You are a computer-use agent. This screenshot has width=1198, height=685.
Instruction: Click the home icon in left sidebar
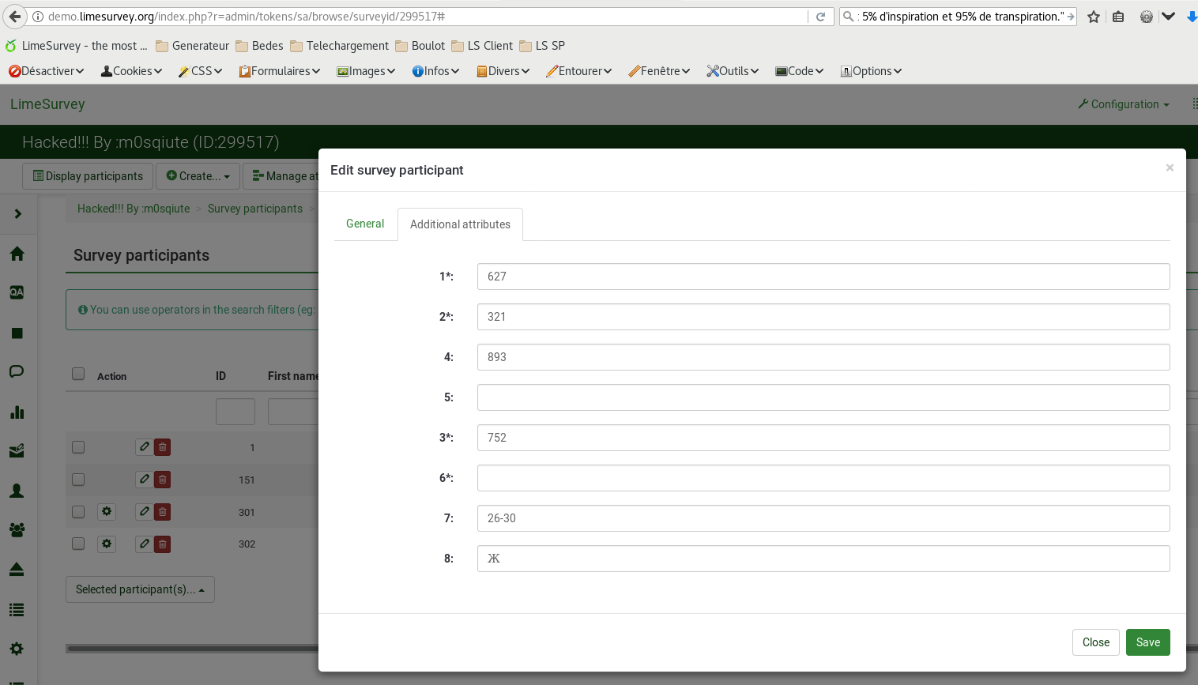17,254
